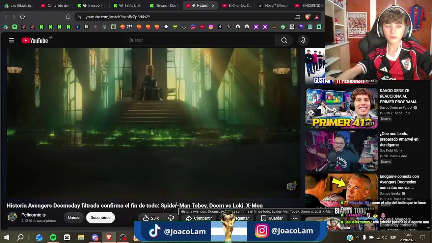Open the X (Twitter) bookmark in the bookmarks bar

click(229, 27)
